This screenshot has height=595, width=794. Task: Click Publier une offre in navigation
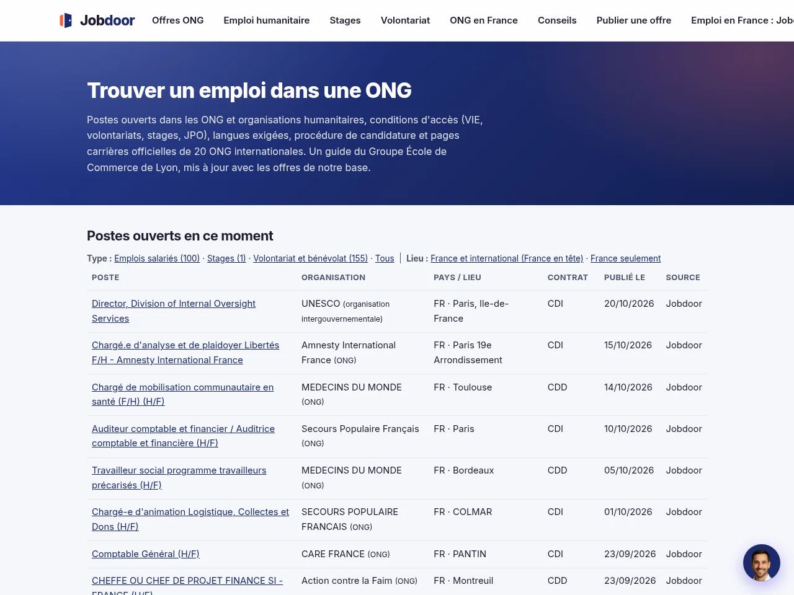click(634, 20)
